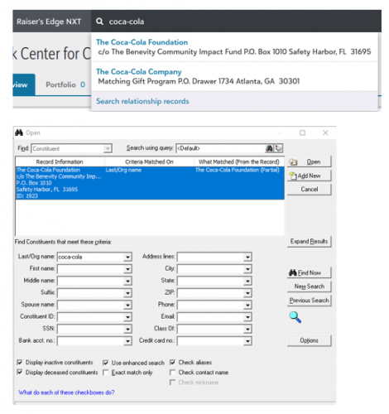Click the Record Information column header
The height and width of the screenshot is (414, 389).
pos(60,161)
